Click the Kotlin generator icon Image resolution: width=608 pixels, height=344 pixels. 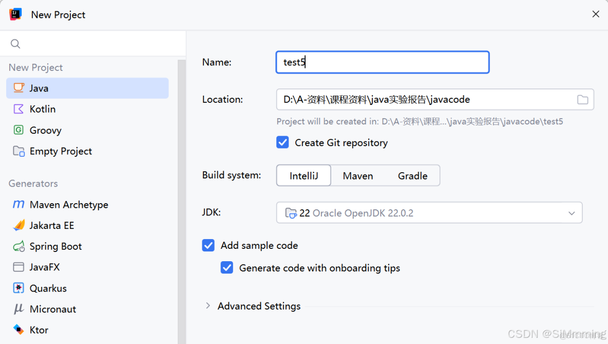(x=18, y=109)
